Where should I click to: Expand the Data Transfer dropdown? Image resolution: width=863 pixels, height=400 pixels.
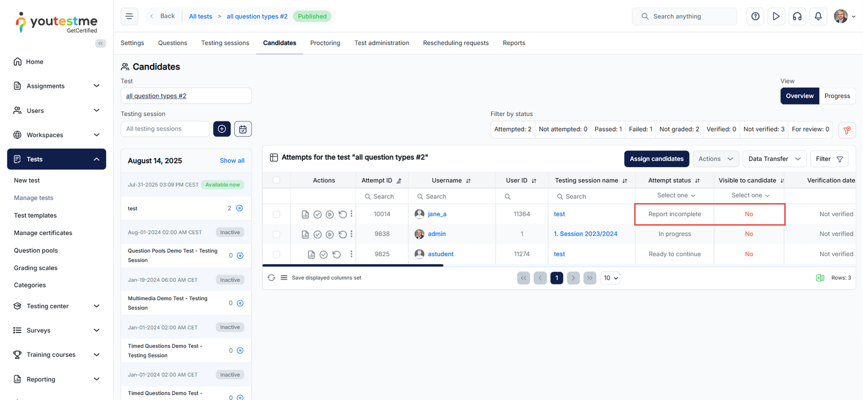pos(774,158)
